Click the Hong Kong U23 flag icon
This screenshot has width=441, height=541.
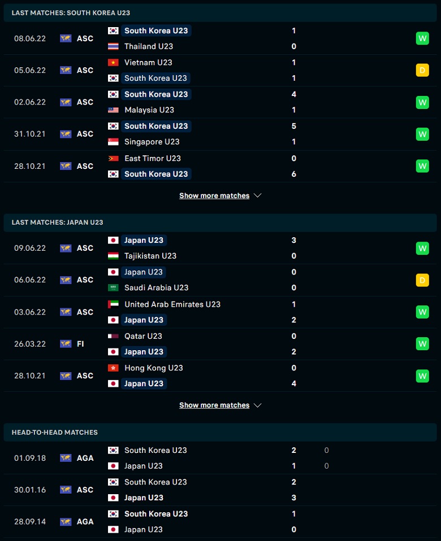113,368
